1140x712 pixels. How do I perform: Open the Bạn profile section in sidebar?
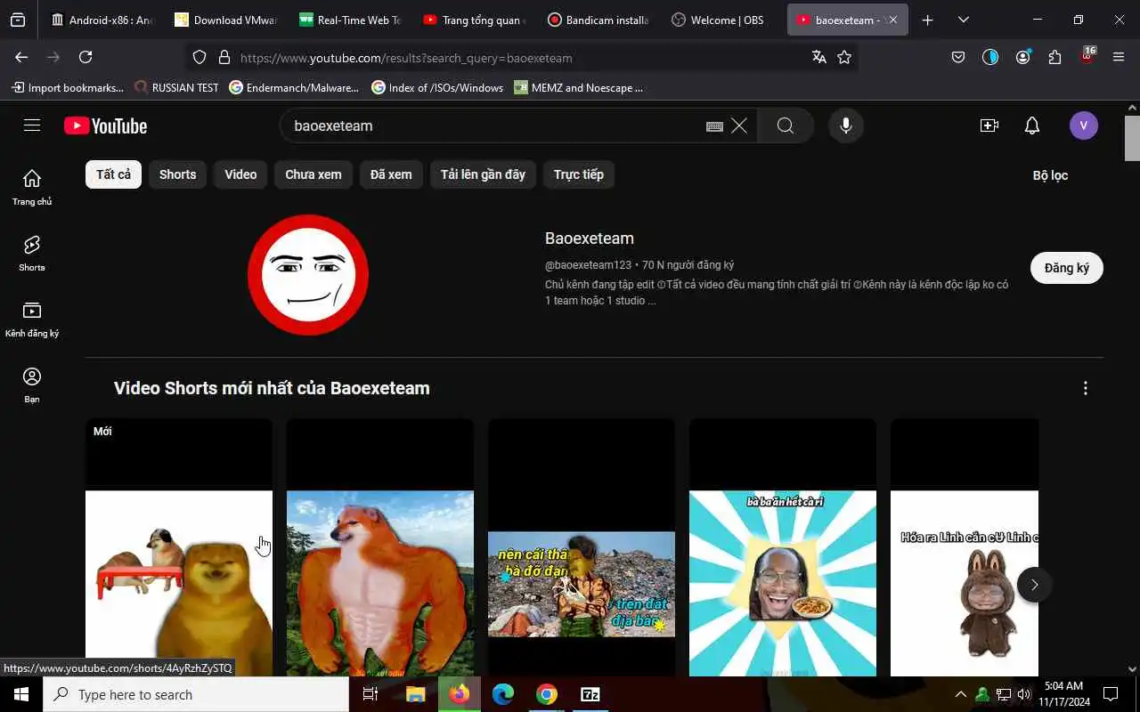pyautogui.click(x=32, y=384)
